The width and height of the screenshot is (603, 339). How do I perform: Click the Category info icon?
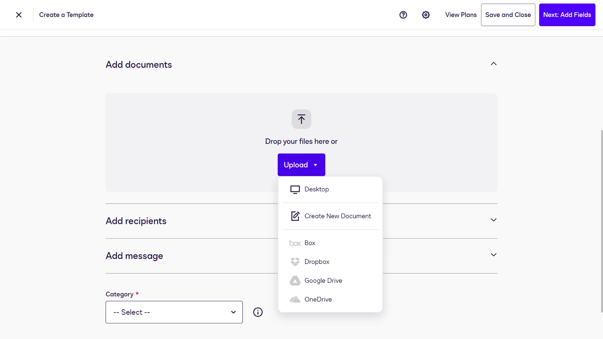point(258,312)
